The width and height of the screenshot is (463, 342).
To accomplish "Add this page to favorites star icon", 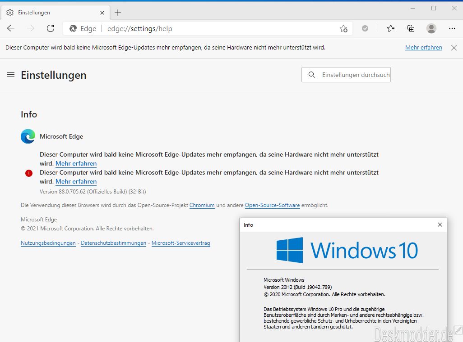I will [343, 28].
